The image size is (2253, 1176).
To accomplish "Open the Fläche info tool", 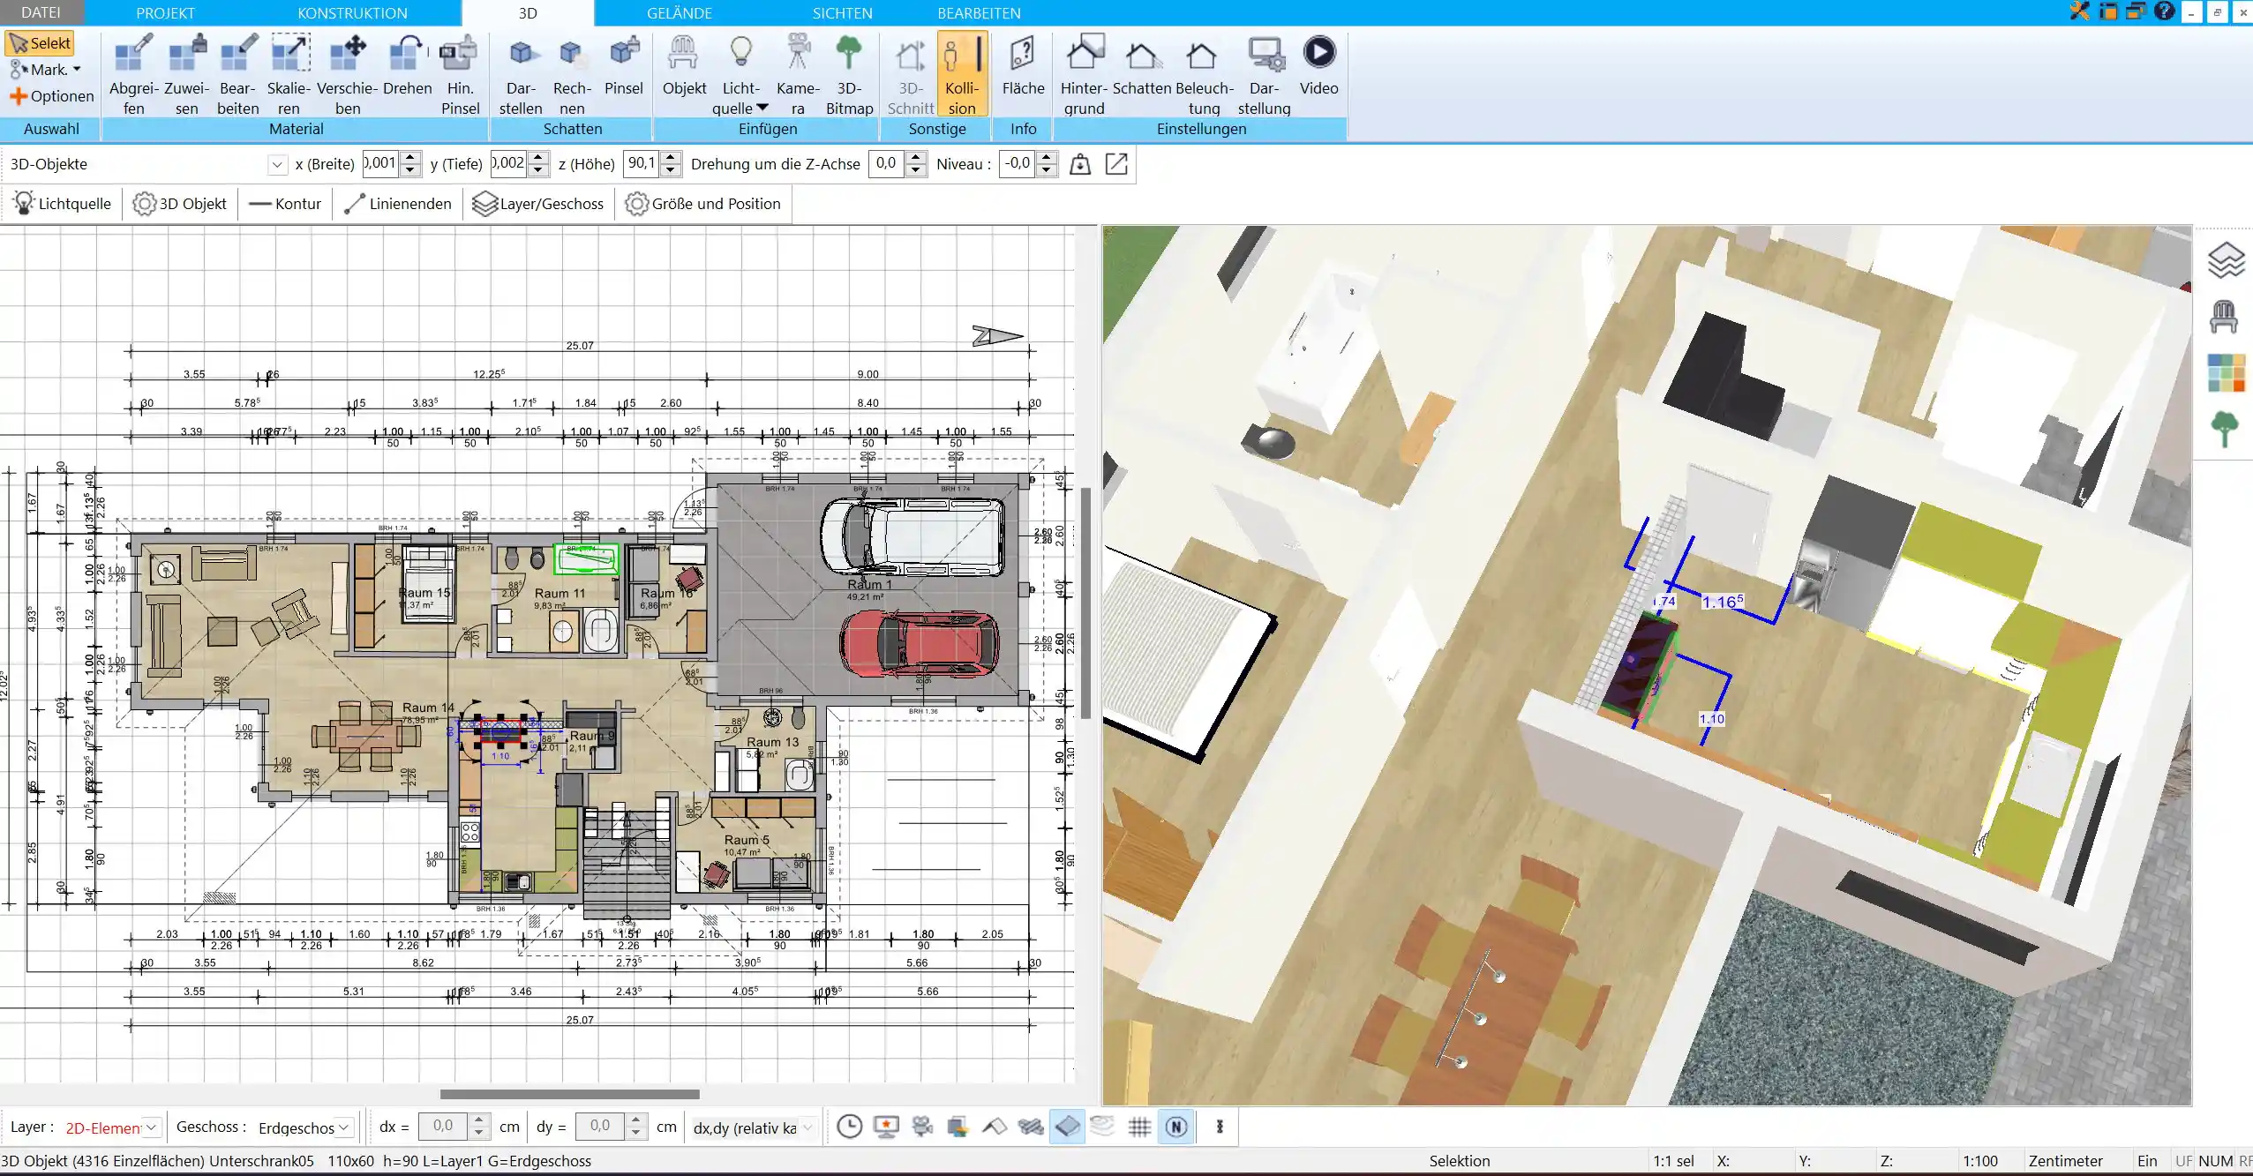I will click(x=1023, y=66).
